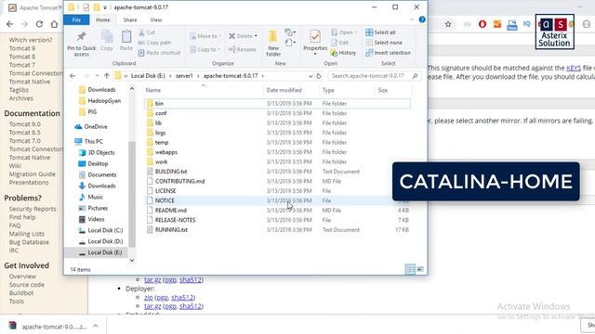Image resolution: width=595 pixels, height=334 pixels.
Task: Sort by Date modified column header
Action: pyautogui.click(x=284, y=90)
